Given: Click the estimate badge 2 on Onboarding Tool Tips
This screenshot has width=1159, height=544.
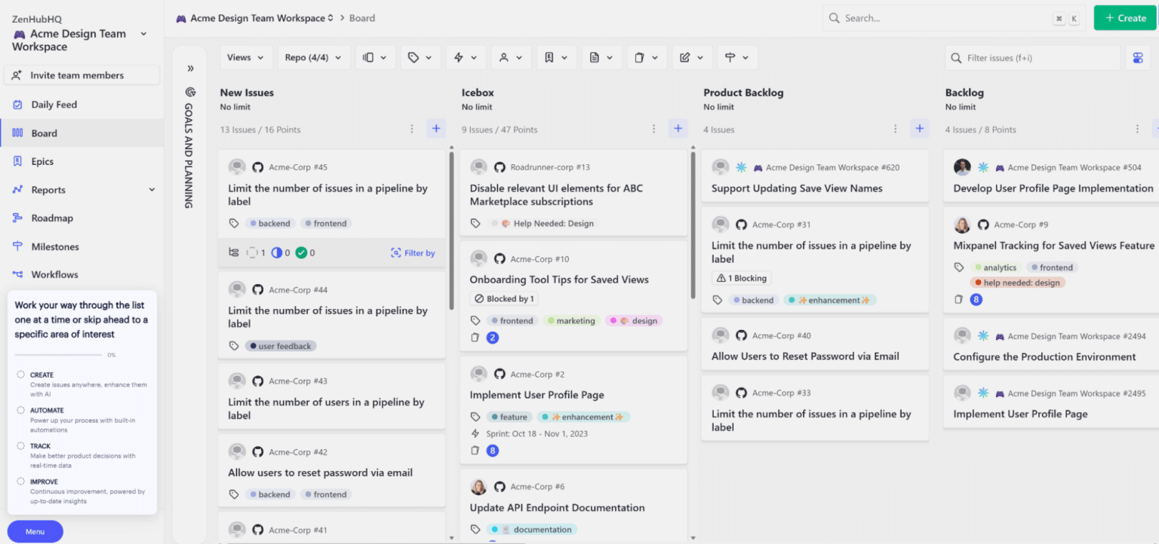Looking at the screenshot, I should (493, 338).
